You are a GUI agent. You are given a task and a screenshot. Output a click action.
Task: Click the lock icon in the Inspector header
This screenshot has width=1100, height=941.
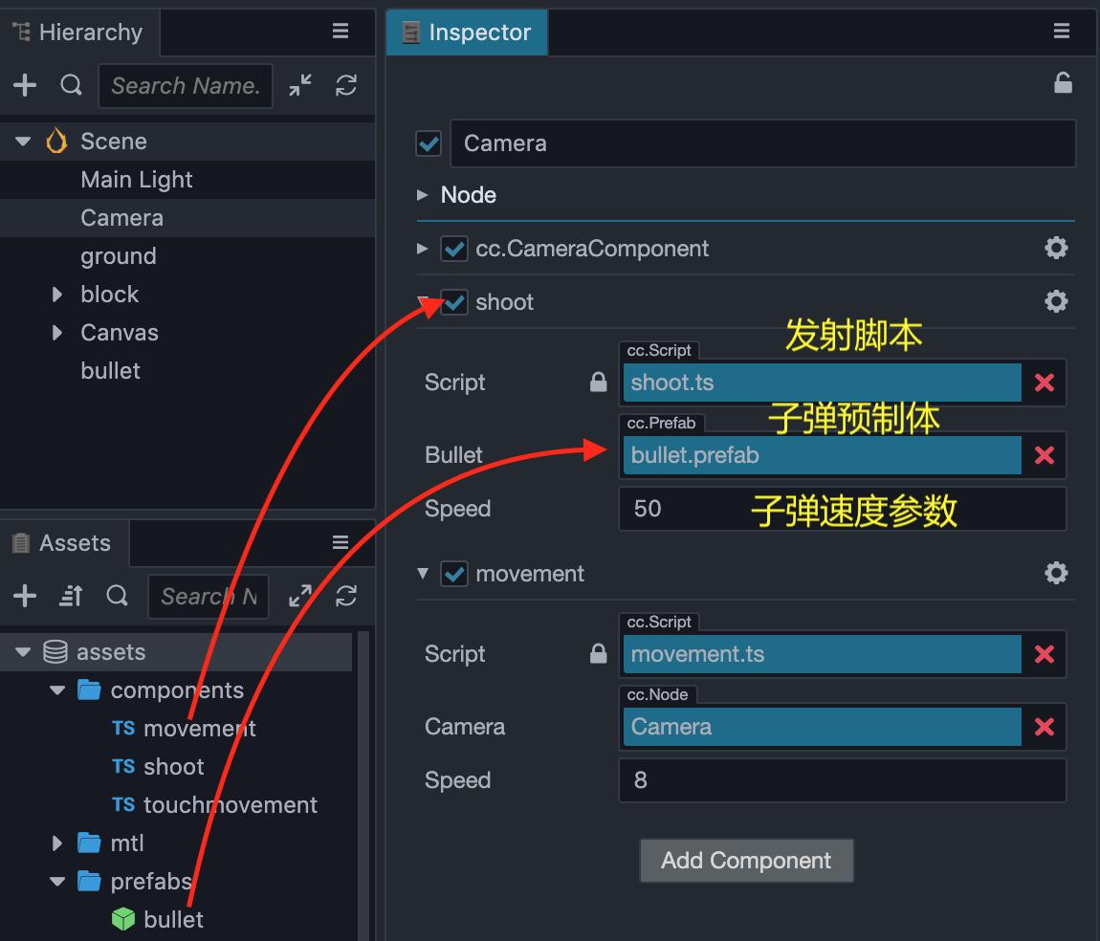1063,82
